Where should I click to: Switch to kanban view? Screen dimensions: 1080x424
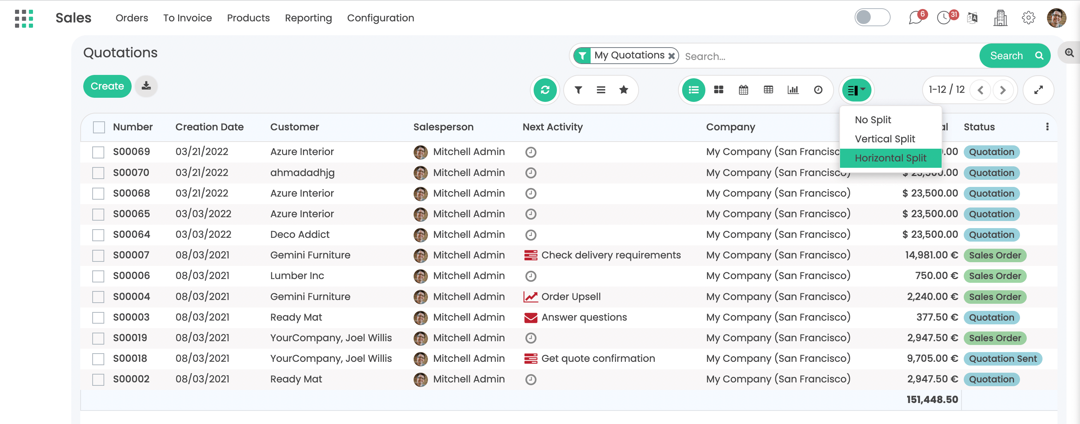[718, 90]
